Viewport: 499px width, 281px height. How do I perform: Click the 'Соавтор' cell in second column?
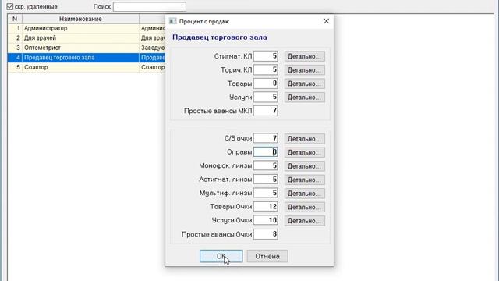(x=153, y=68)
